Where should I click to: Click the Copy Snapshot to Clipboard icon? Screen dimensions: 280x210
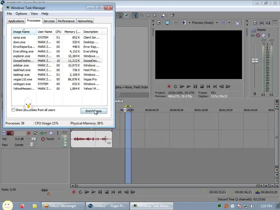tap(237, 23)
